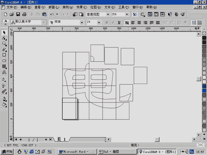Open the zoom level 25% dropdown

click(x=127, y=14)
